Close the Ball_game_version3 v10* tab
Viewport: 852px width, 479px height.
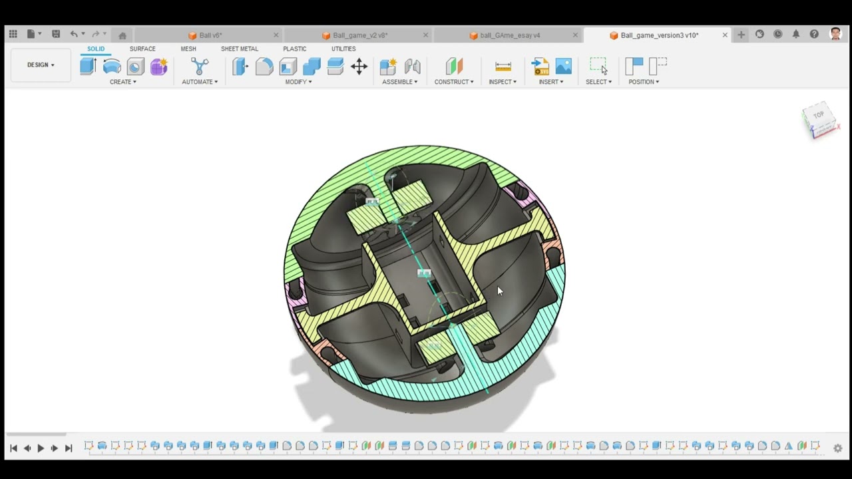[x=725, y=35]
